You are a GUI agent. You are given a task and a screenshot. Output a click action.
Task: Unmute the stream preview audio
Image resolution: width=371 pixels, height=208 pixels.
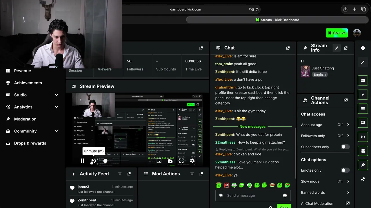tap(93, 161)
